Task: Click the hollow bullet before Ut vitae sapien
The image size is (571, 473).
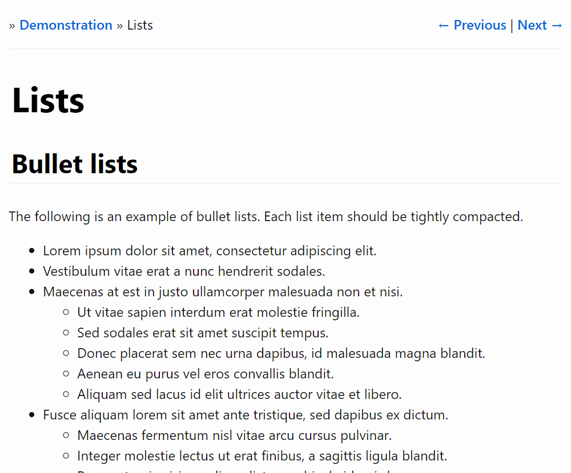Action: tap(66, 312)
